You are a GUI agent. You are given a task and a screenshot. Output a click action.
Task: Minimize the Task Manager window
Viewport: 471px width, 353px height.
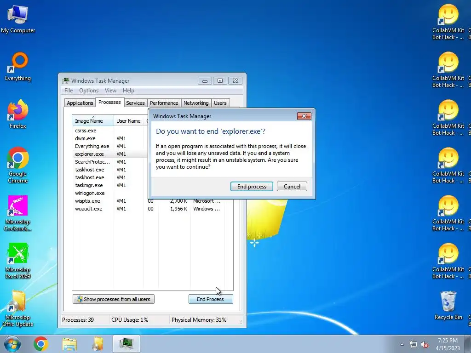pos(205,81)
